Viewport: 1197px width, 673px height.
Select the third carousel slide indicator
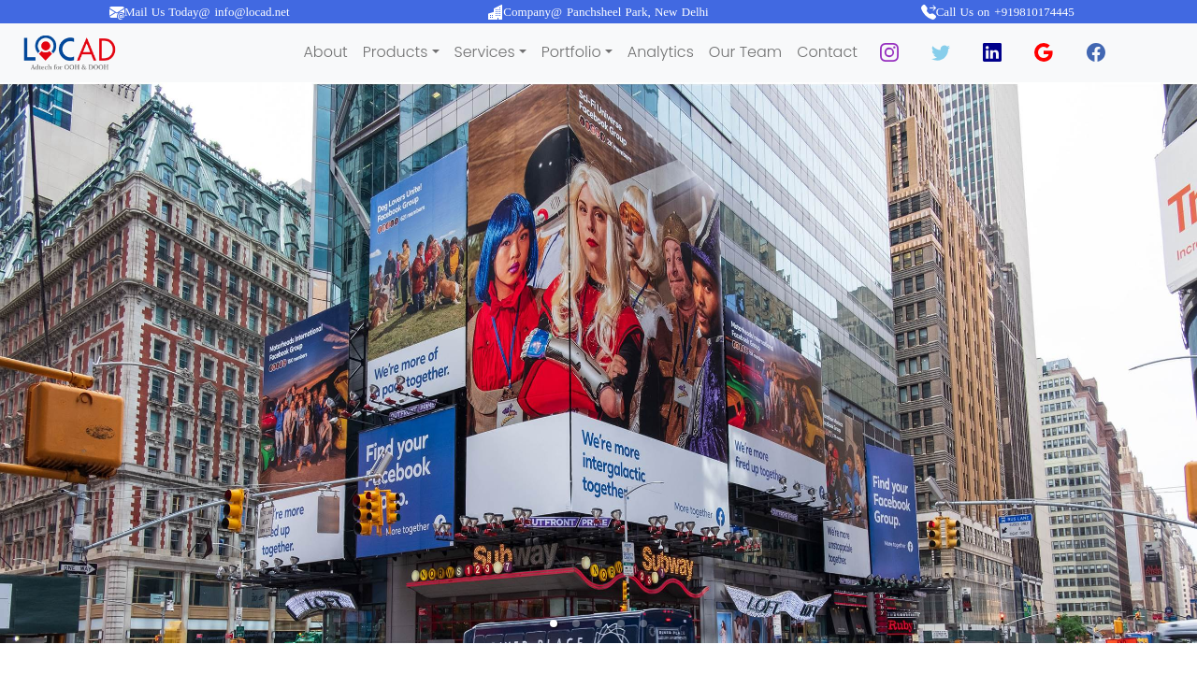click(598, 623)
